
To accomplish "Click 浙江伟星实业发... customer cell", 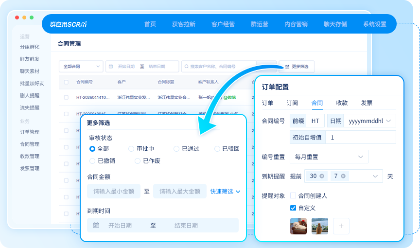I will [134, 97].
